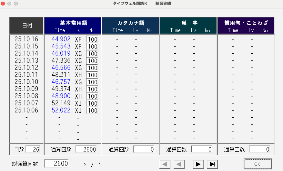Viewport: 283px width, 171px height.
Task: Select the 漢字 通算回数 field
Action: (202, 149)
